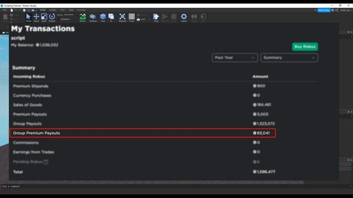Click the Commissions row label
The image size is (353, 198).
click(26, 143)
